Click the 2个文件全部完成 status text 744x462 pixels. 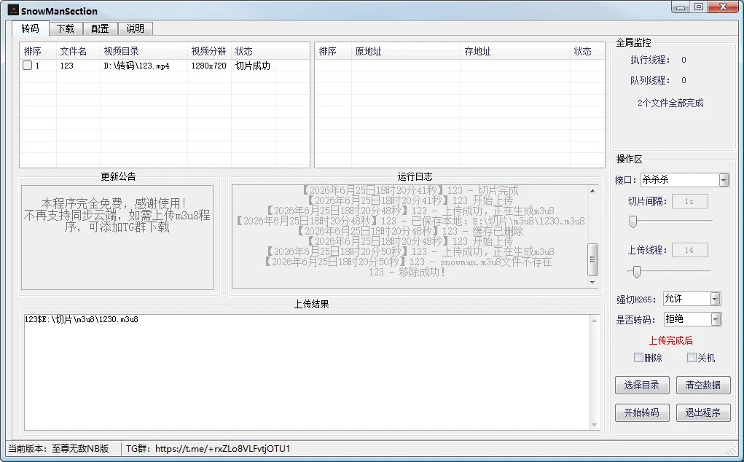670,103
